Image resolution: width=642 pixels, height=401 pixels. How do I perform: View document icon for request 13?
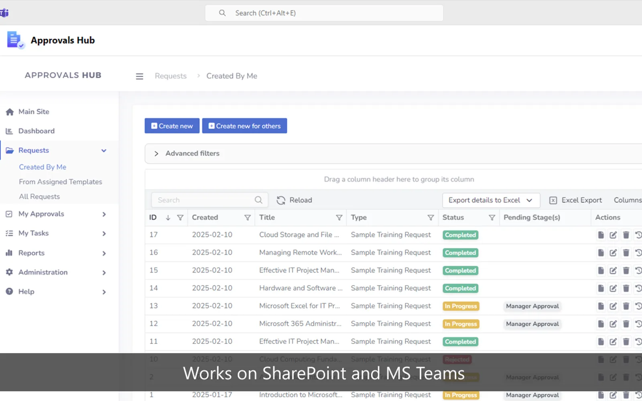[x=601, y=306]
